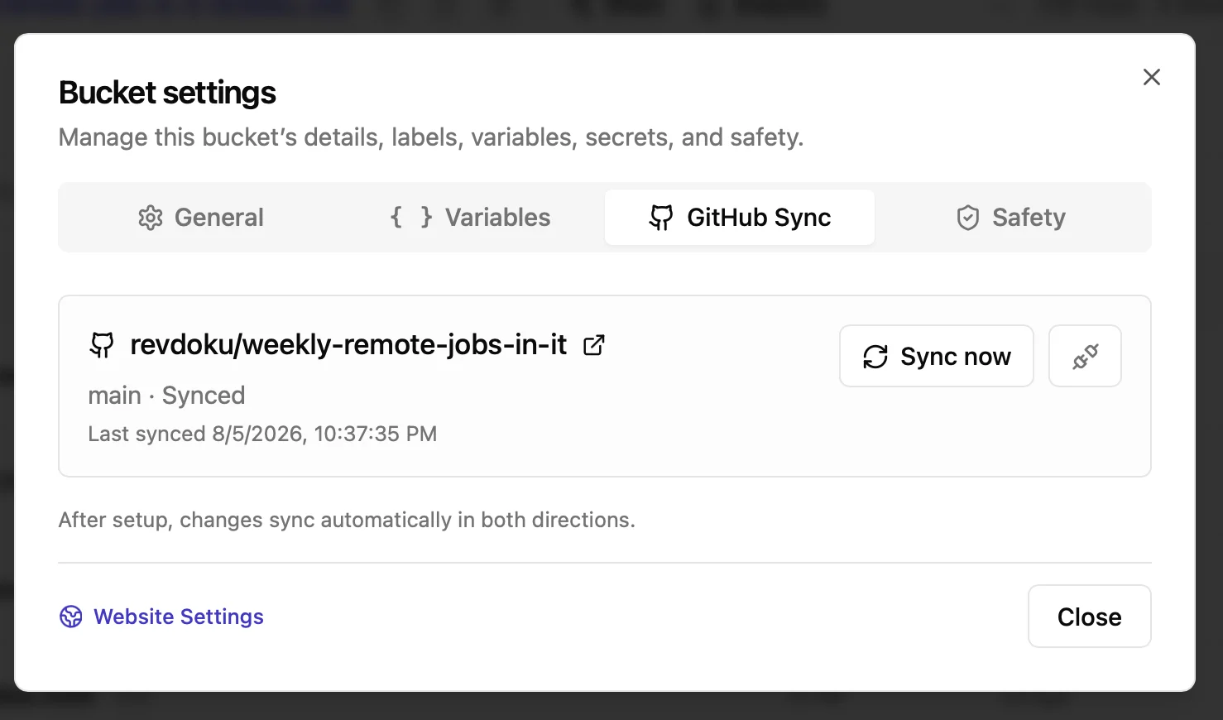The image size is (1223, 720).
Task: Click the revdoku/weekly-remote-jobs-in-it repository name
Action: pyautogui.click(x=348, y=345)
